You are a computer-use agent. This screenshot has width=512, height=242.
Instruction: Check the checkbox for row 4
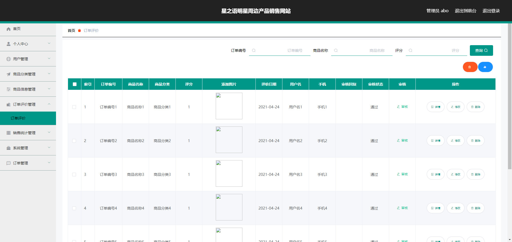tap(74, 208)
